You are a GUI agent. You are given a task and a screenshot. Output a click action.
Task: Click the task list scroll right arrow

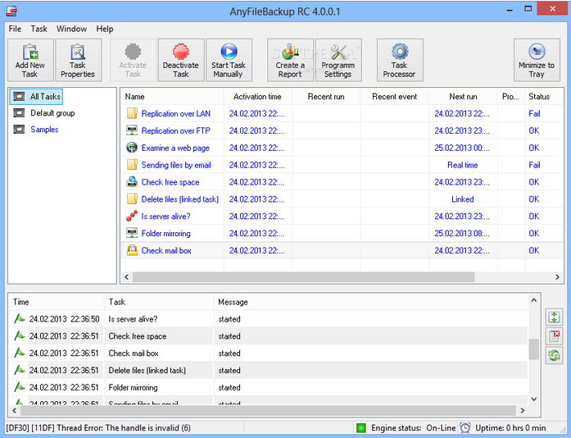pyautogui.click(x=557, y=276)
